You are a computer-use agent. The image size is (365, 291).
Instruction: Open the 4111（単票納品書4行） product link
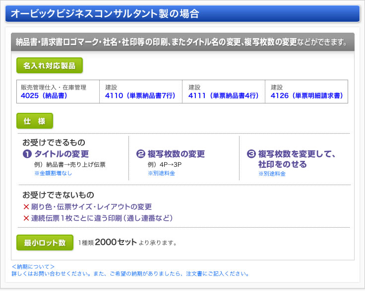click(x=224, y=96)
